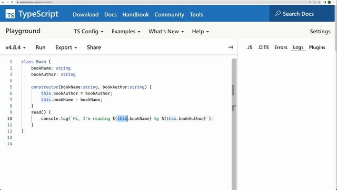Switch to the .D.TS tab

[263, 47]
